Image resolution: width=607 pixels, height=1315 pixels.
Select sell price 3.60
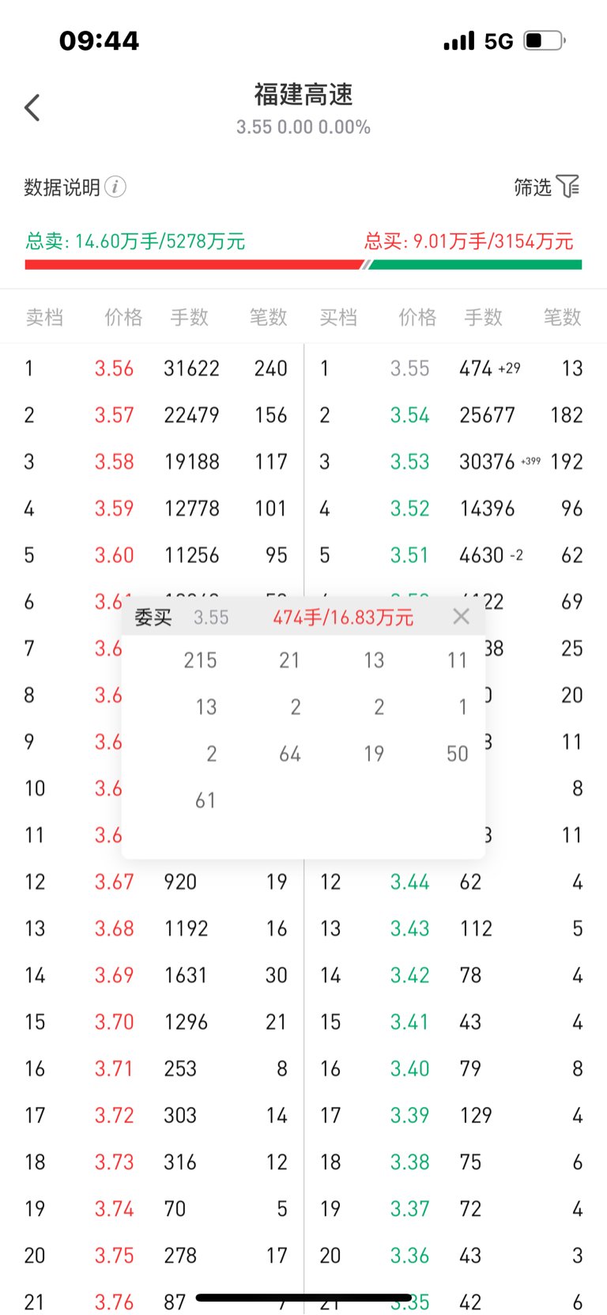[x=115, y=555]
